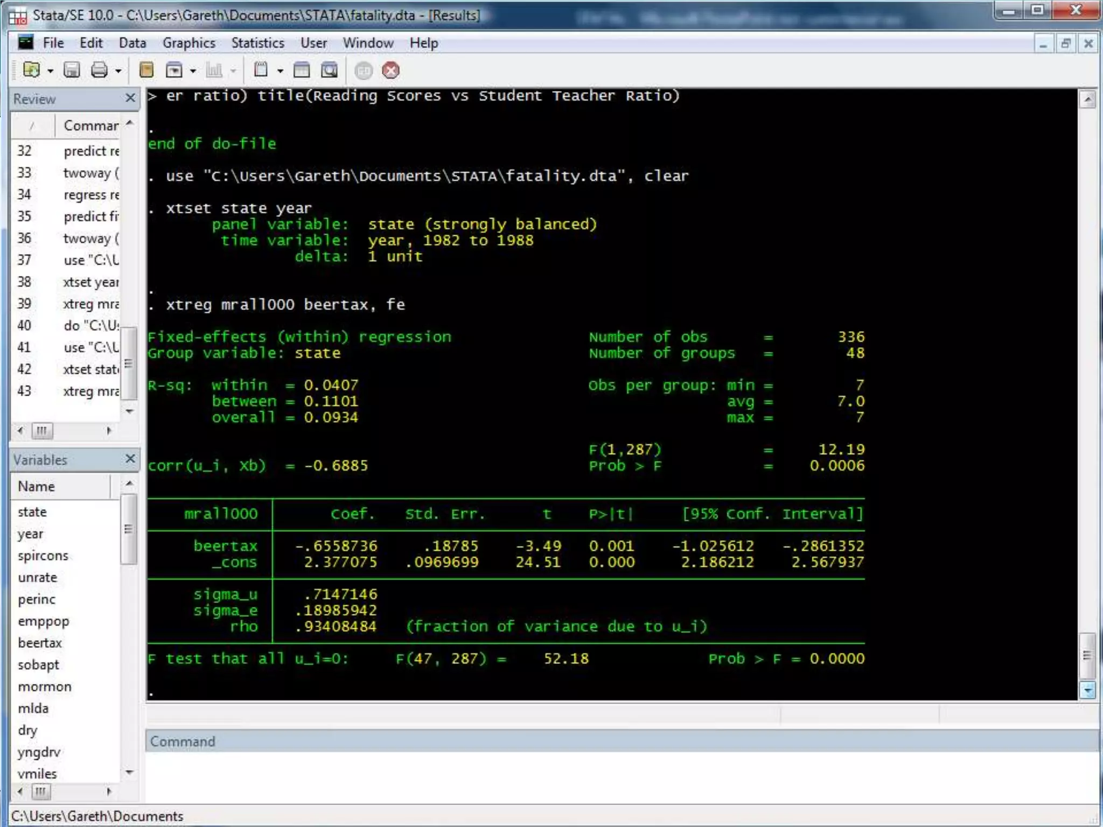Open the Data Browser icon

click(329, 70)
